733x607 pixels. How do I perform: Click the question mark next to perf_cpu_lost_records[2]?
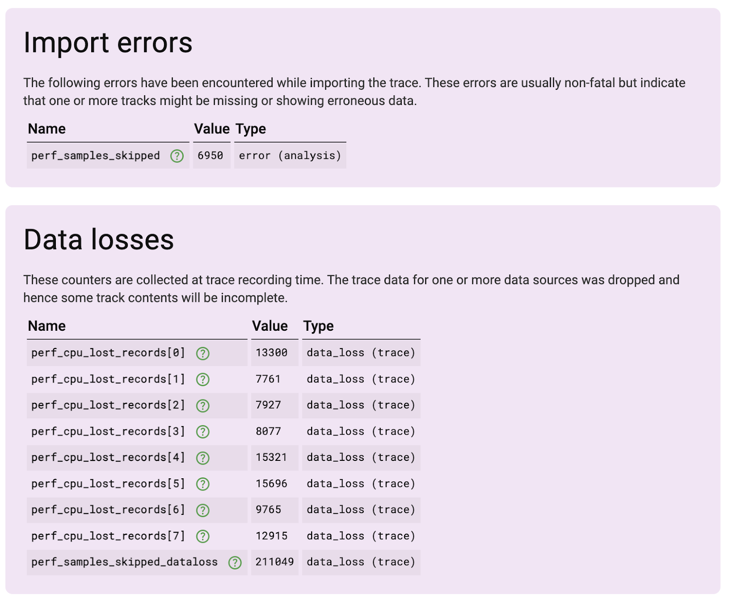[203, 405]
